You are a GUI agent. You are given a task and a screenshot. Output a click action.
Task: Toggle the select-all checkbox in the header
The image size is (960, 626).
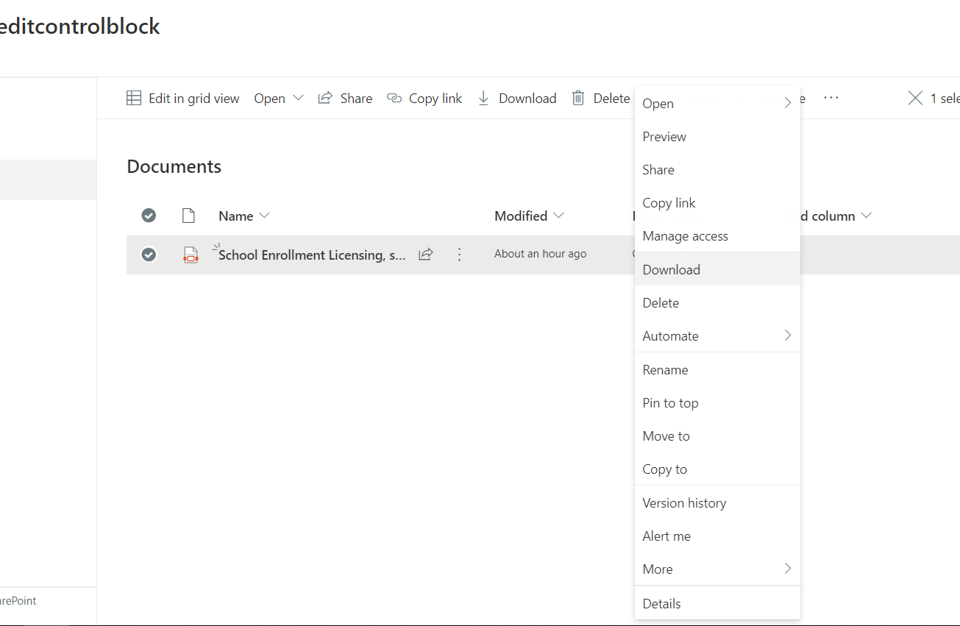(149, 215)
